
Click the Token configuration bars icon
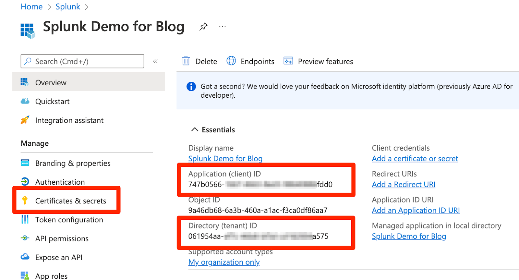click(x=25, y=219)
